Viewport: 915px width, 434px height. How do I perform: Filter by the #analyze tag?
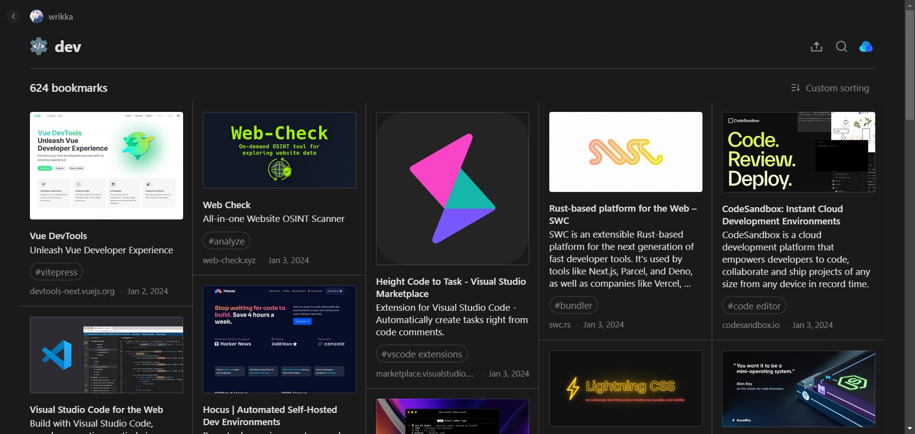(227, 241)
